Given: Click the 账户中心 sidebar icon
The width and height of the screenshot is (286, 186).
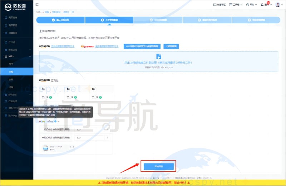Looking at the screenshot, I should 6,116.
